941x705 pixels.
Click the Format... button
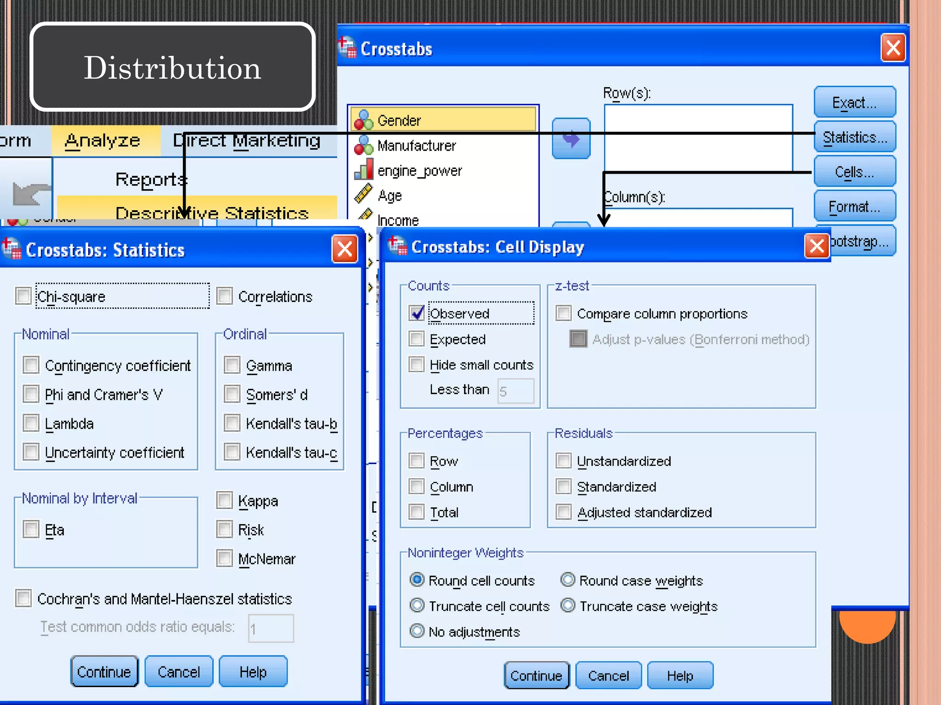click(855, 207)
